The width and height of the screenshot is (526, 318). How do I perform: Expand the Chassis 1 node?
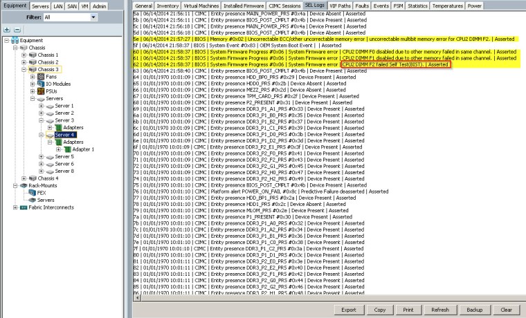[x=24, y=55]
